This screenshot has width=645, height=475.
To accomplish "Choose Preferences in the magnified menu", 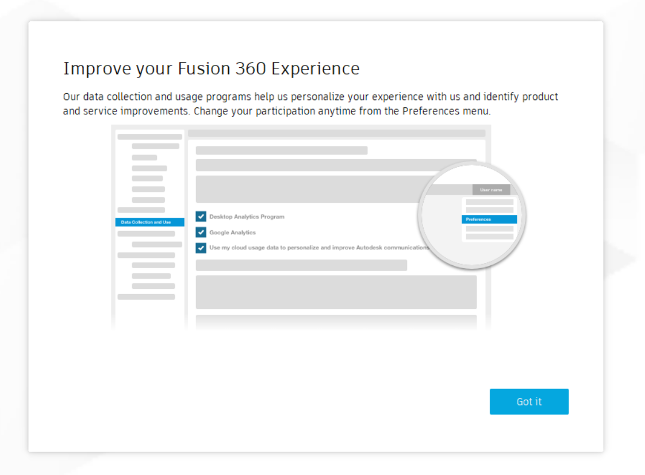I will tap(489, 219).
